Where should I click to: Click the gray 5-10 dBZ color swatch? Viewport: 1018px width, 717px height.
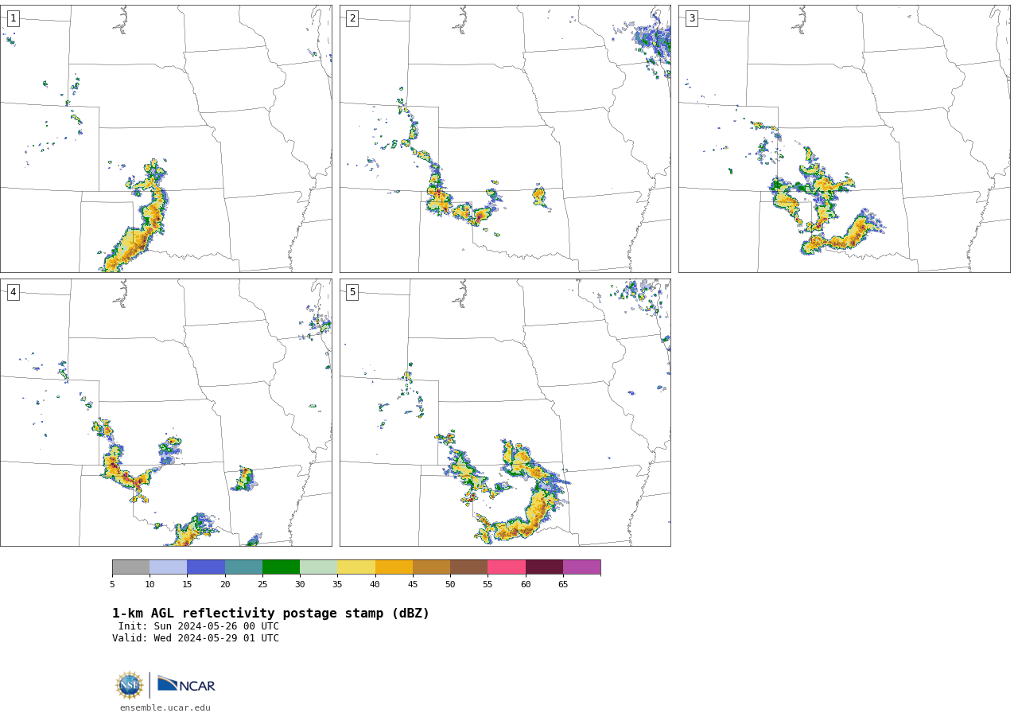(x=130, y=567)
